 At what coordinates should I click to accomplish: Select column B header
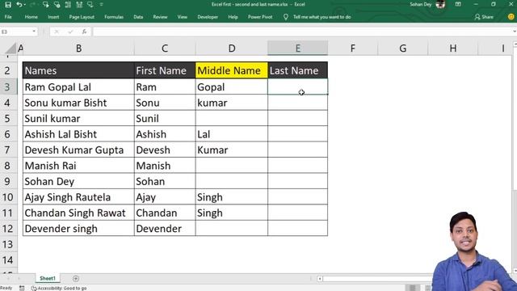pyautogui.click(x=78, y=48)
